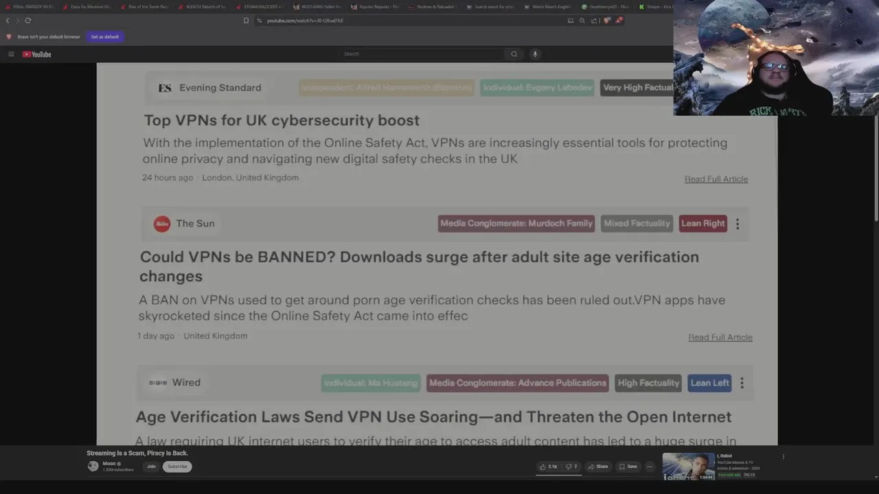Toggle picture-in-picture icon in address bar
The width and height of the screenshot is (879, 494).
[x=571, y=21]
